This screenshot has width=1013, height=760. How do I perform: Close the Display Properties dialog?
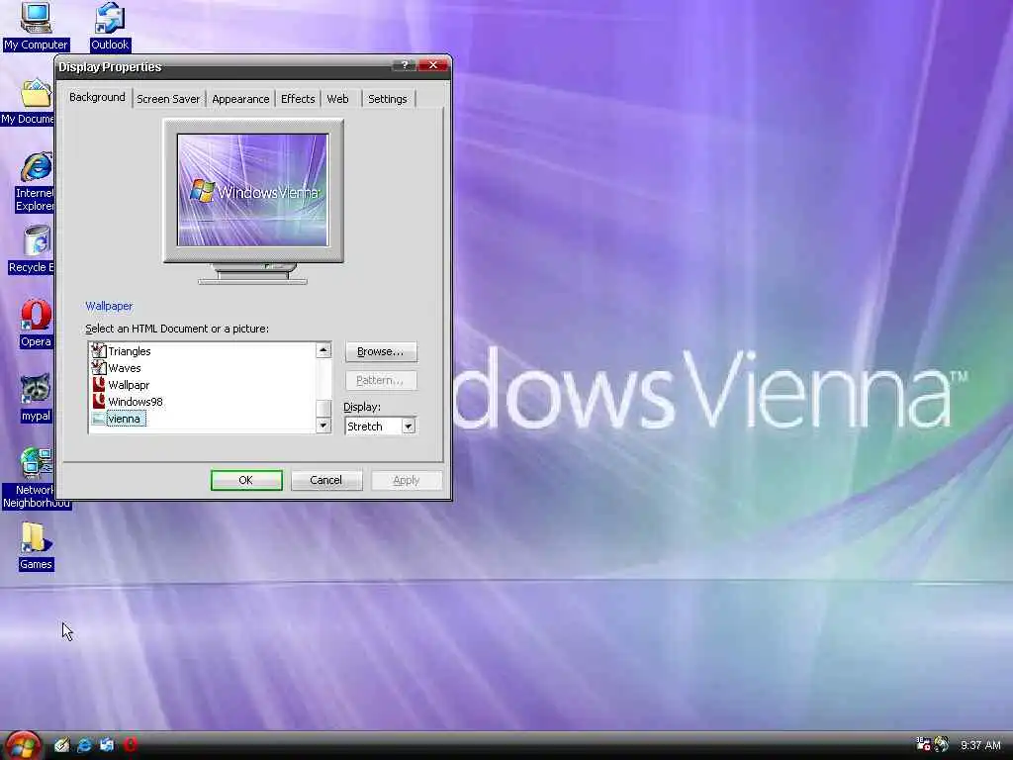point(433,65)
